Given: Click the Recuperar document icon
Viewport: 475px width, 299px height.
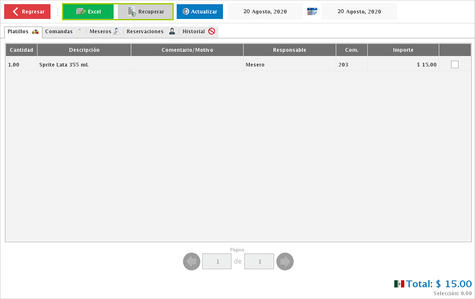Looking at the screenshot, I should [132, 11].
